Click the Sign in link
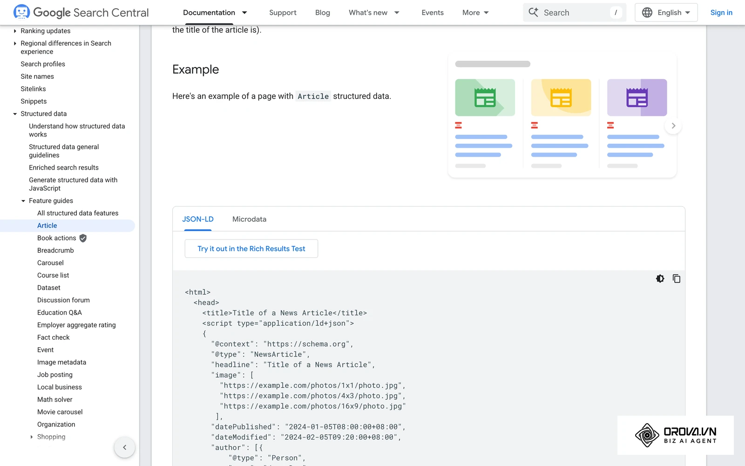The image size is (745, 466). tap(721, 13)
